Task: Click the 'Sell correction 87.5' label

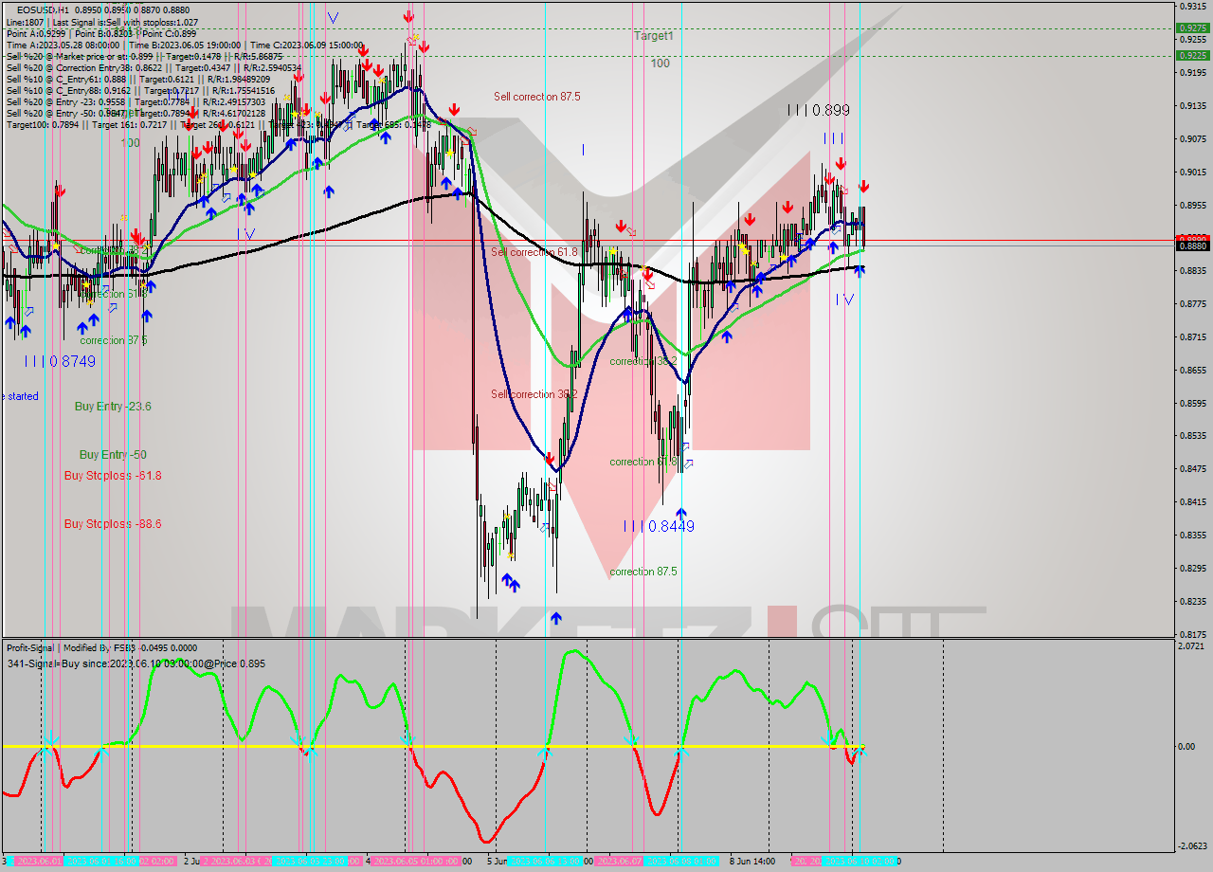Action: tap(536, 97)
